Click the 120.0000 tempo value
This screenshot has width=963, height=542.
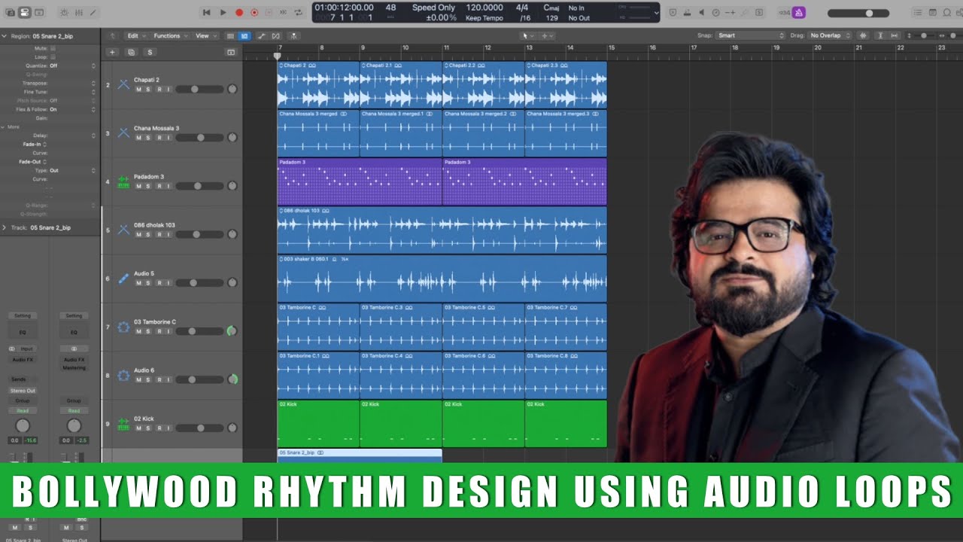coord(485,8)
